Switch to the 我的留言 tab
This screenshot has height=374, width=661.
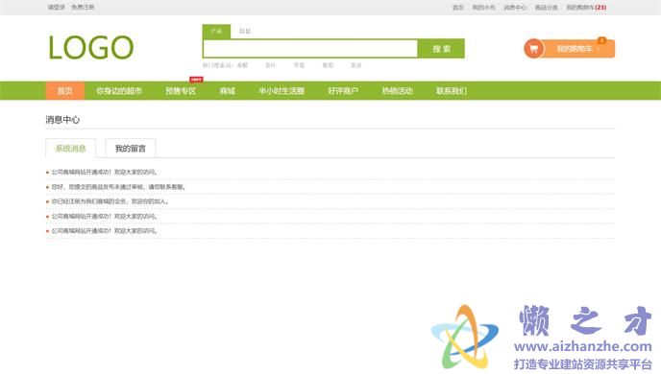tap(131, 149)
